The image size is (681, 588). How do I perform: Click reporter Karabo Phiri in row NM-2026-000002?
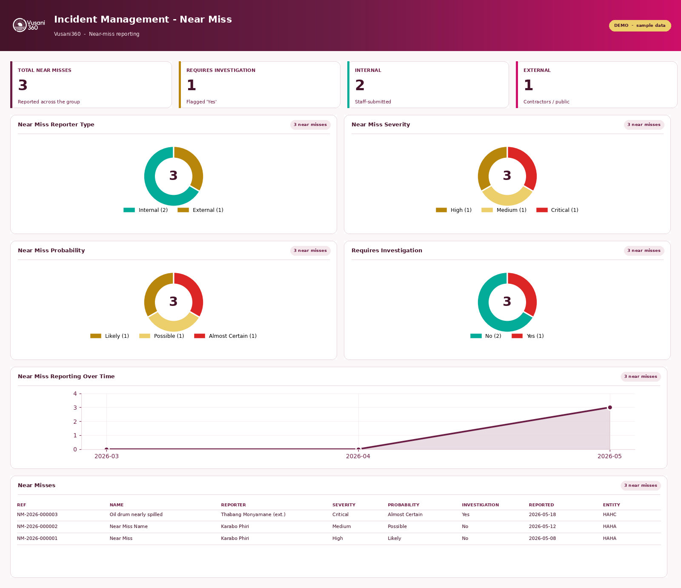tap(235, 527)
